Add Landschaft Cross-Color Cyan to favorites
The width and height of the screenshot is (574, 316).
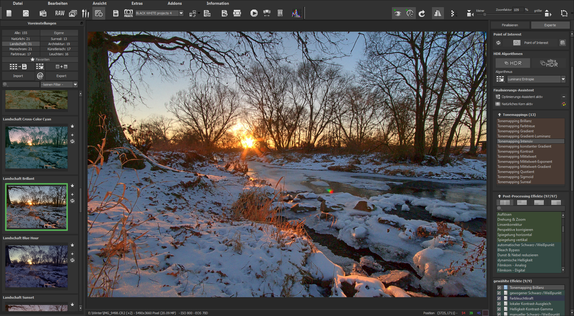point(72,126)
